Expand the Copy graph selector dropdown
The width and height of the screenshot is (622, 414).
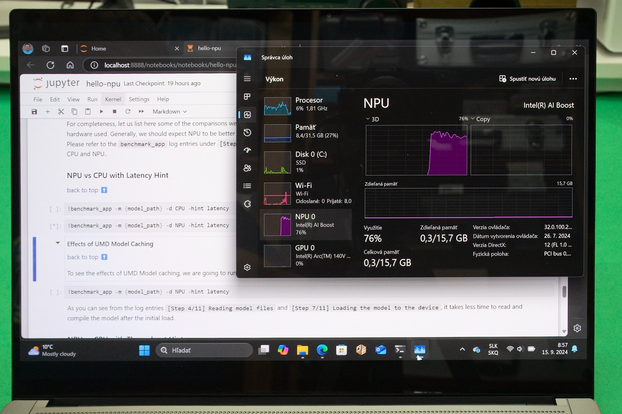(x=480, y=119)
